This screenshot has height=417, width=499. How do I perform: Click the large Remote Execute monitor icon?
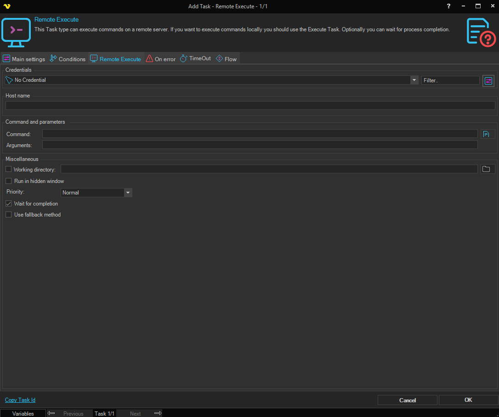pos(16,33)
